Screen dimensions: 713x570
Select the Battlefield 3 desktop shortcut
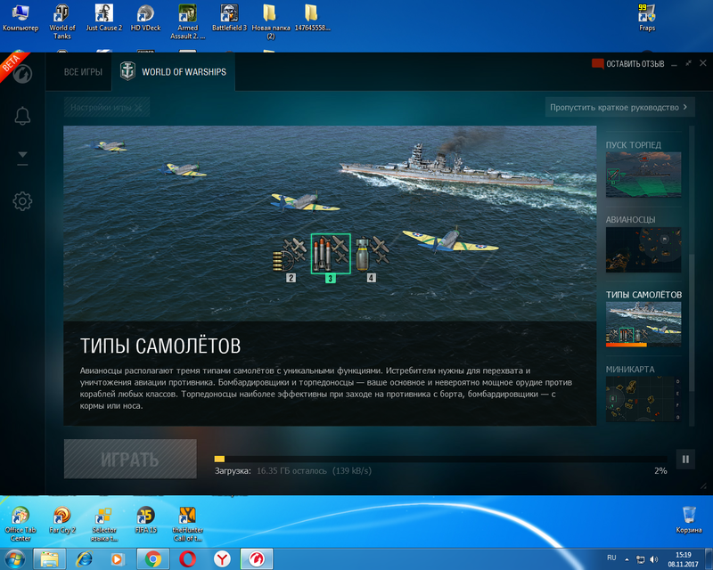[229, 19]
